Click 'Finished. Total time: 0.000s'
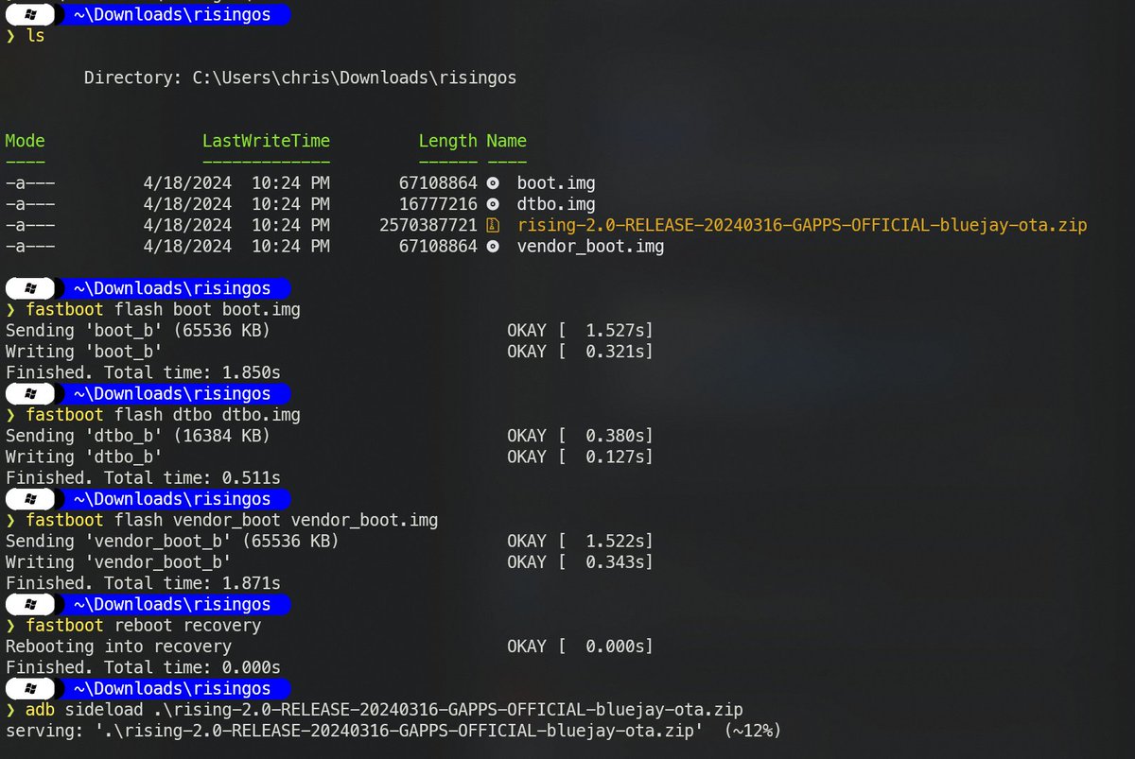 coord(143,667)
